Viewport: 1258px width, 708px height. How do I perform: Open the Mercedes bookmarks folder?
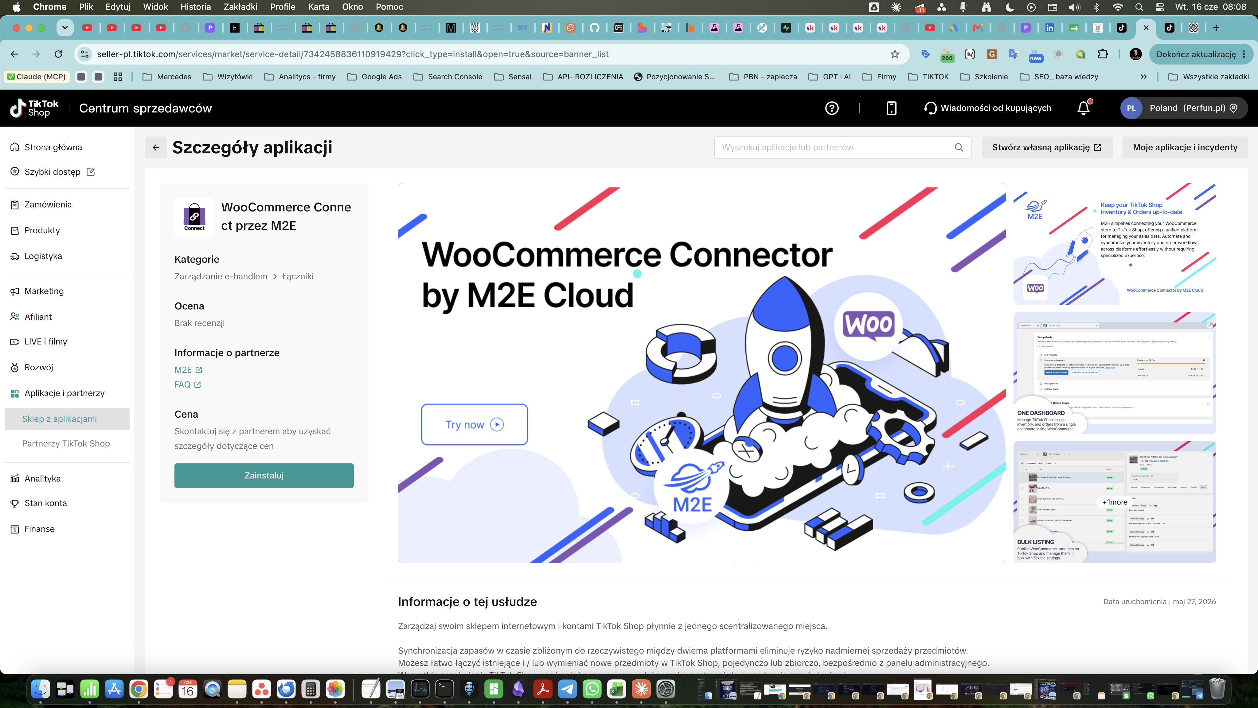[167, 77]
